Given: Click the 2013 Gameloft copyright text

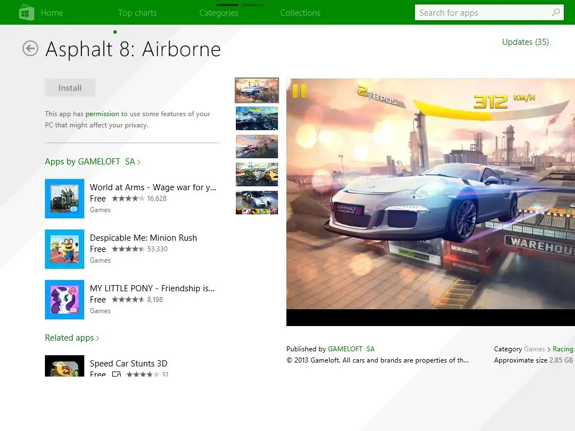Looking at the screenshot, I should point(377,360).
